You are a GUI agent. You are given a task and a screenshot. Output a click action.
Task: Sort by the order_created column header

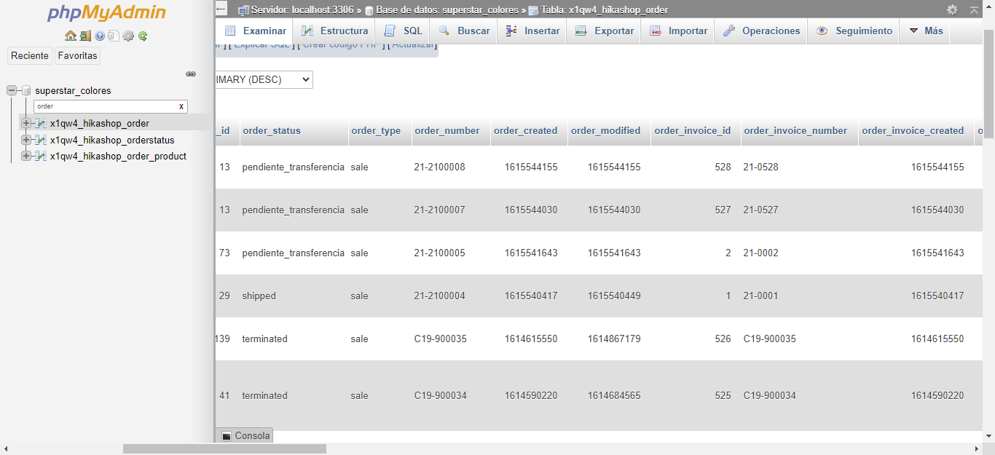coord(525,131)
